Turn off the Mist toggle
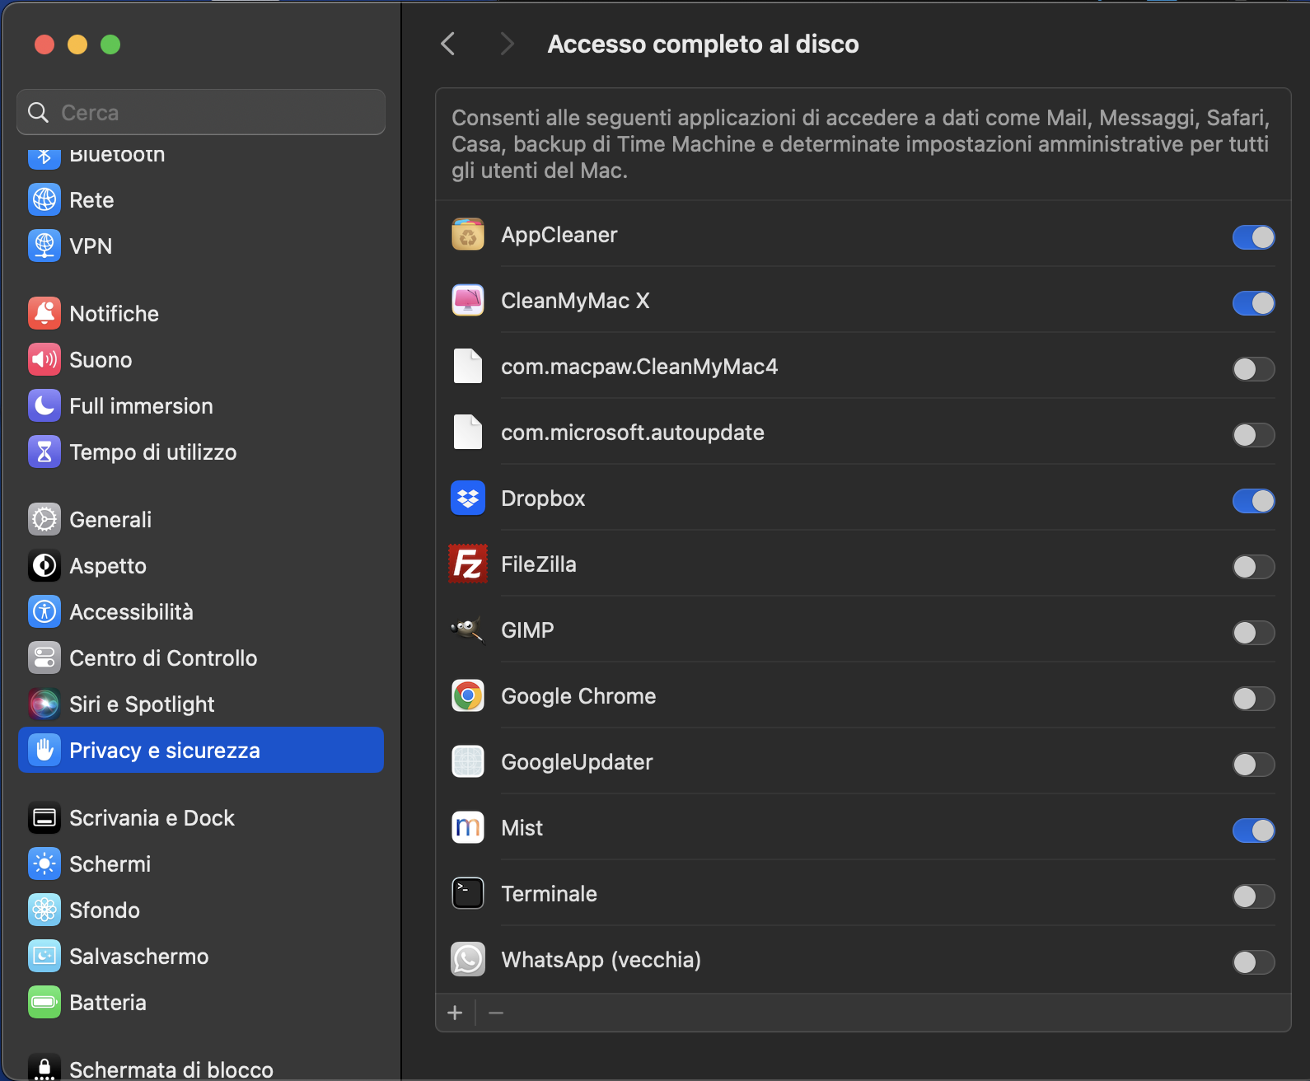The image size is (1310, 1081). click(1253, 831)
